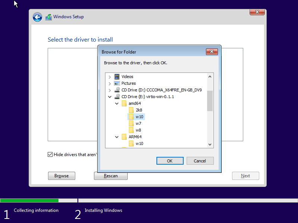Click the Videos library icon

(117, 77)
